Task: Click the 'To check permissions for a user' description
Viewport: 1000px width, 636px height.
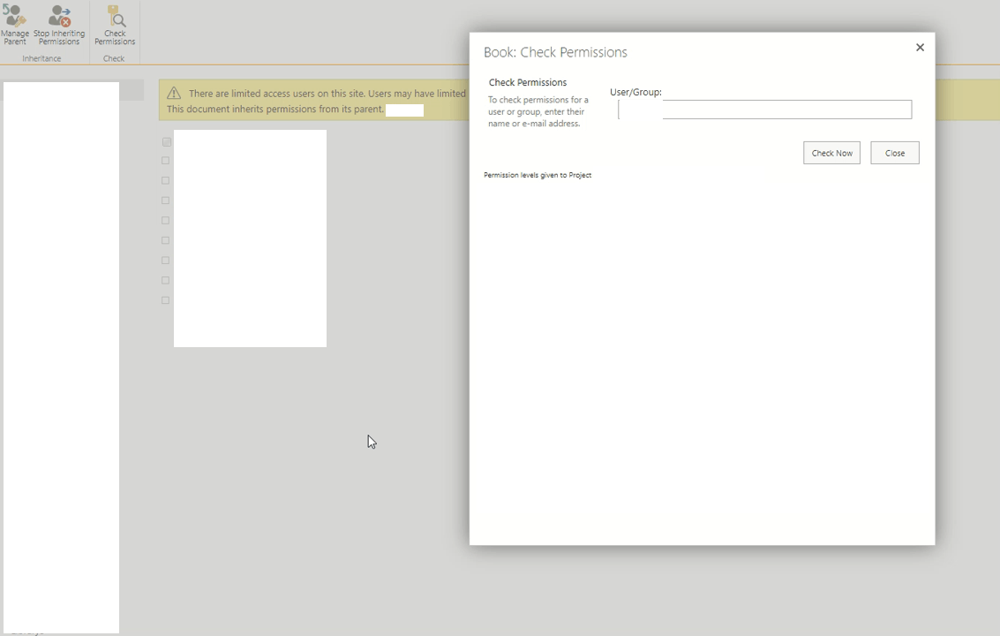Action: pyautogui.click(x=538, y=112)
